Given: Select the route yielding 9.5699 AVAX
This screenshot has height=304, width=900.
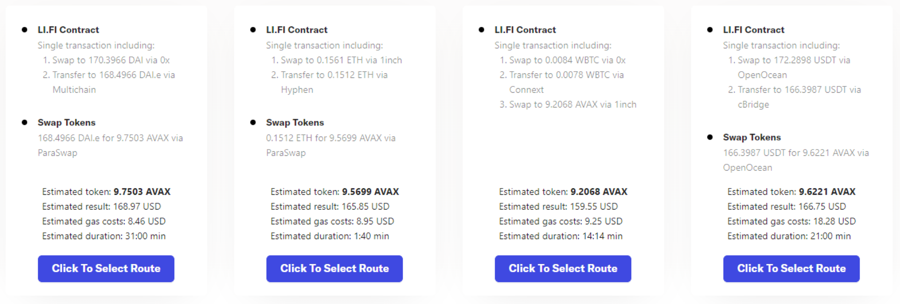Looking at the screenshot, I should 334,269.
